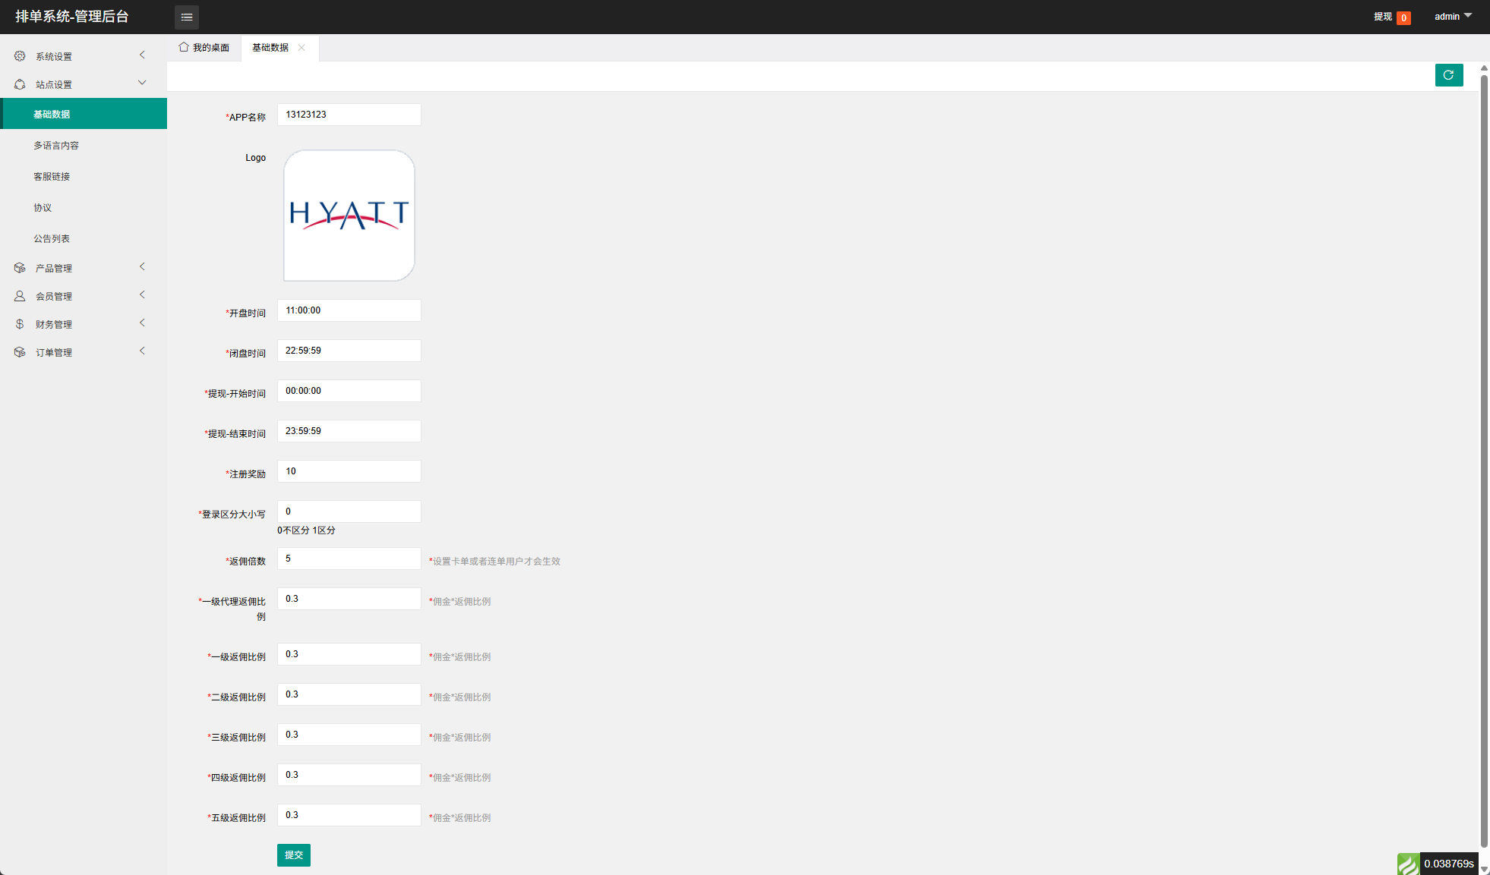Click the 提交 submit button
The width and height of the screenshot is (1490, 875).
click(x=293, y=855)
